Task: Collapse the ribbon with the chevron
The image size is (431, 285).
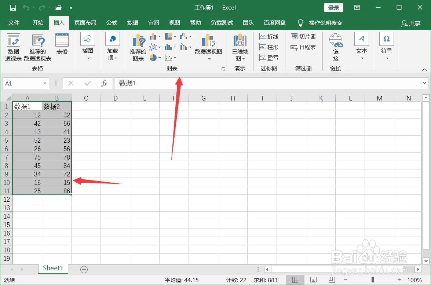Action: click(424, 70)
